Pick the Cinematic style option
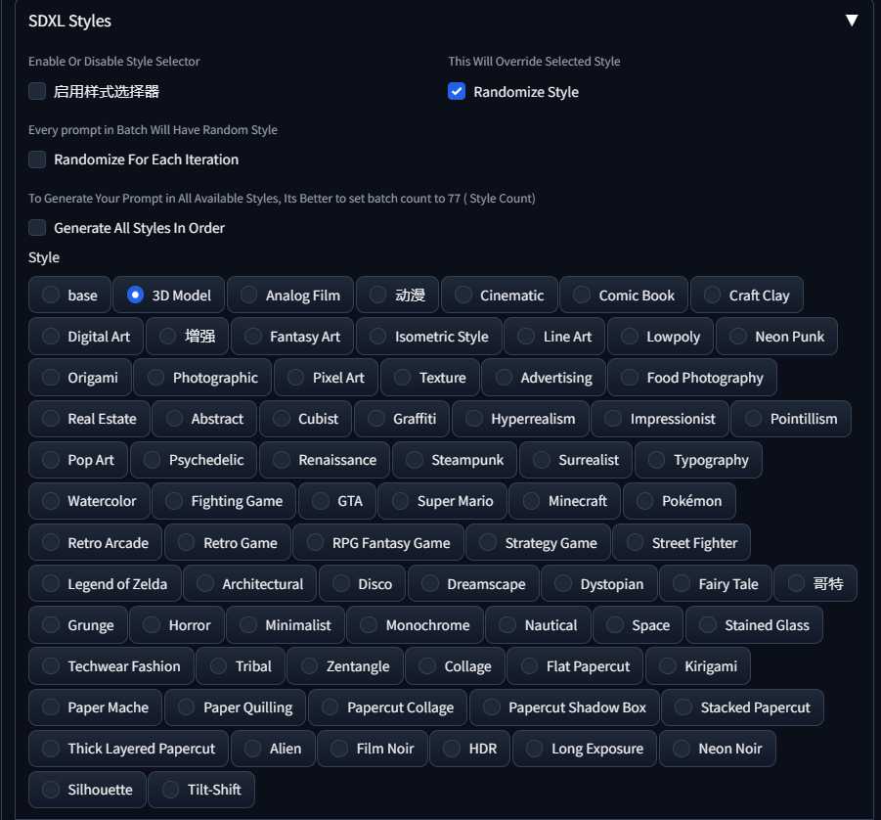This screenshot has height=820, width=881. (463, 295)
